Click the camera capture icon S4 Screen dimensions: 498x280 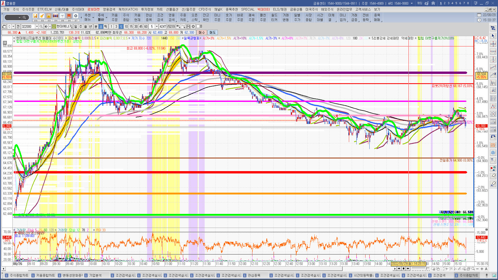pos(56,16)
